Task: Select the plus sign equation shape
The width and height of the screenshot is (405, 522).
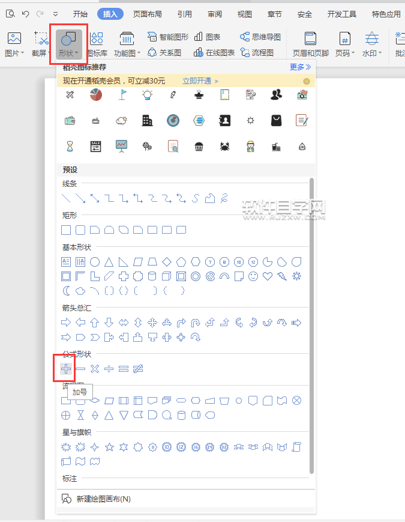Action: 66,369
